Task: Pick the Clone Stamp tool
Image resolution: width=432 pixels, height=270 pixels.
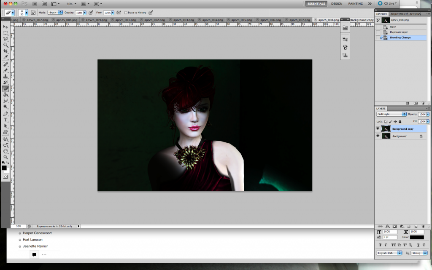Action: pyautogui.click(x=6, y=76)
